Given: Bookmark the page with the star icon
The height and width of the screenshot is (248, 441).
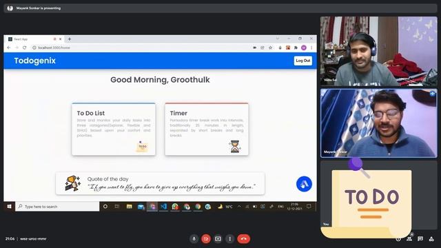Looking at the screenshot, I should [271, 48].
